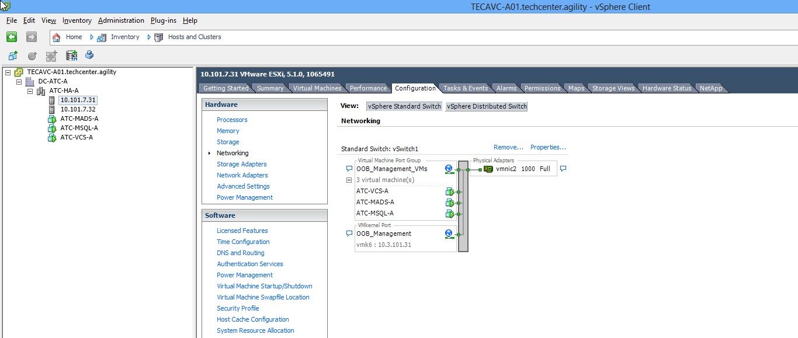Switch to the Performance tab
Screen dimensions: 798x338
coord(368,88)
